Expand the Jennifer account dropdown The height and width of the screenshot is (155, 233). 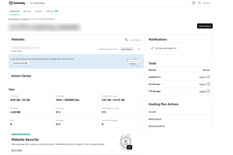(207, 3)
